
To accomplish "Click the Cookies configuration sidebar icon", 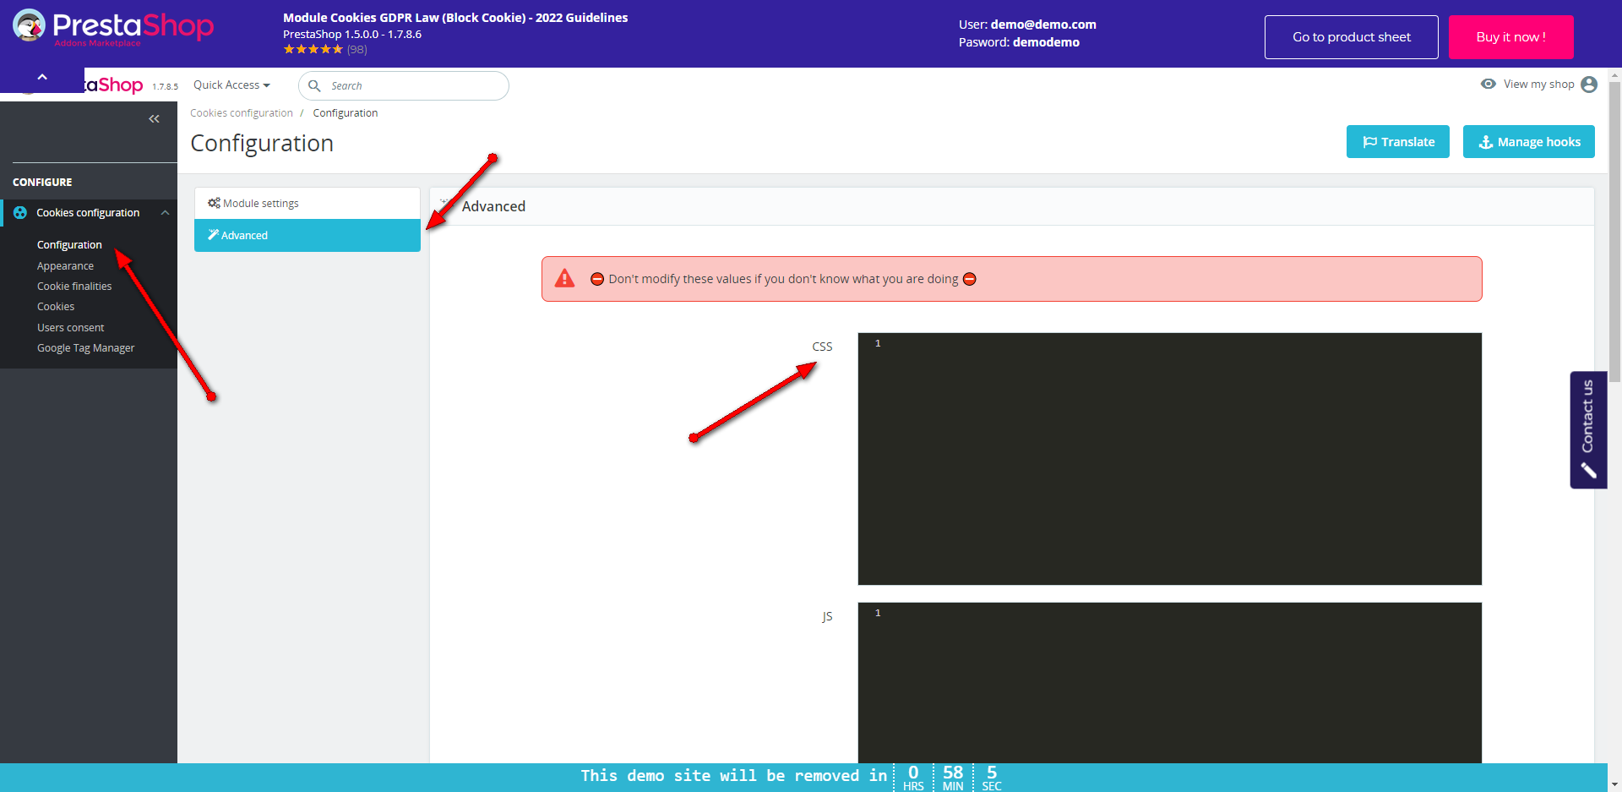I will 20,213.
